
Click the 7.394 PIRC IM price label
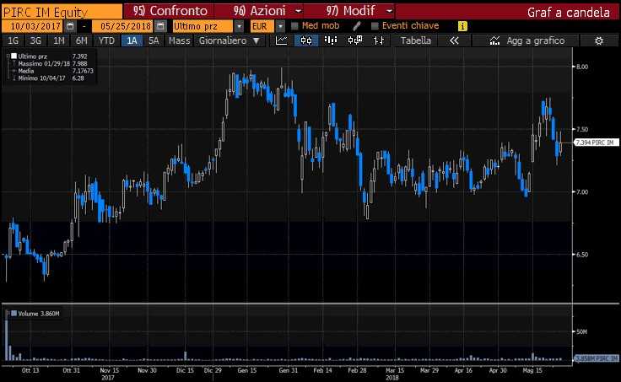[595, 143]
